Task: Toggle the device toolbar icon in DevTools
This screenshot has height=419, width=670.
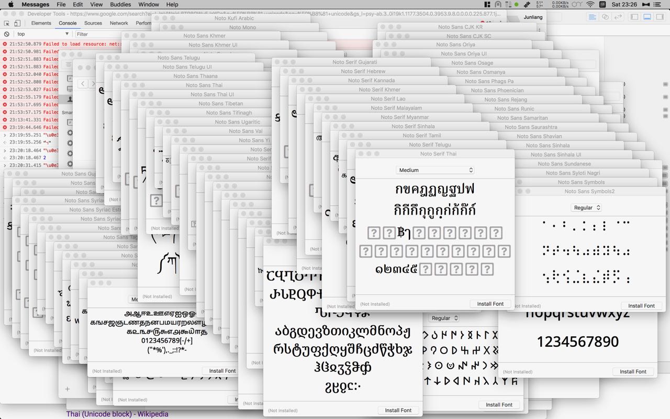Action: click(17, 23)
